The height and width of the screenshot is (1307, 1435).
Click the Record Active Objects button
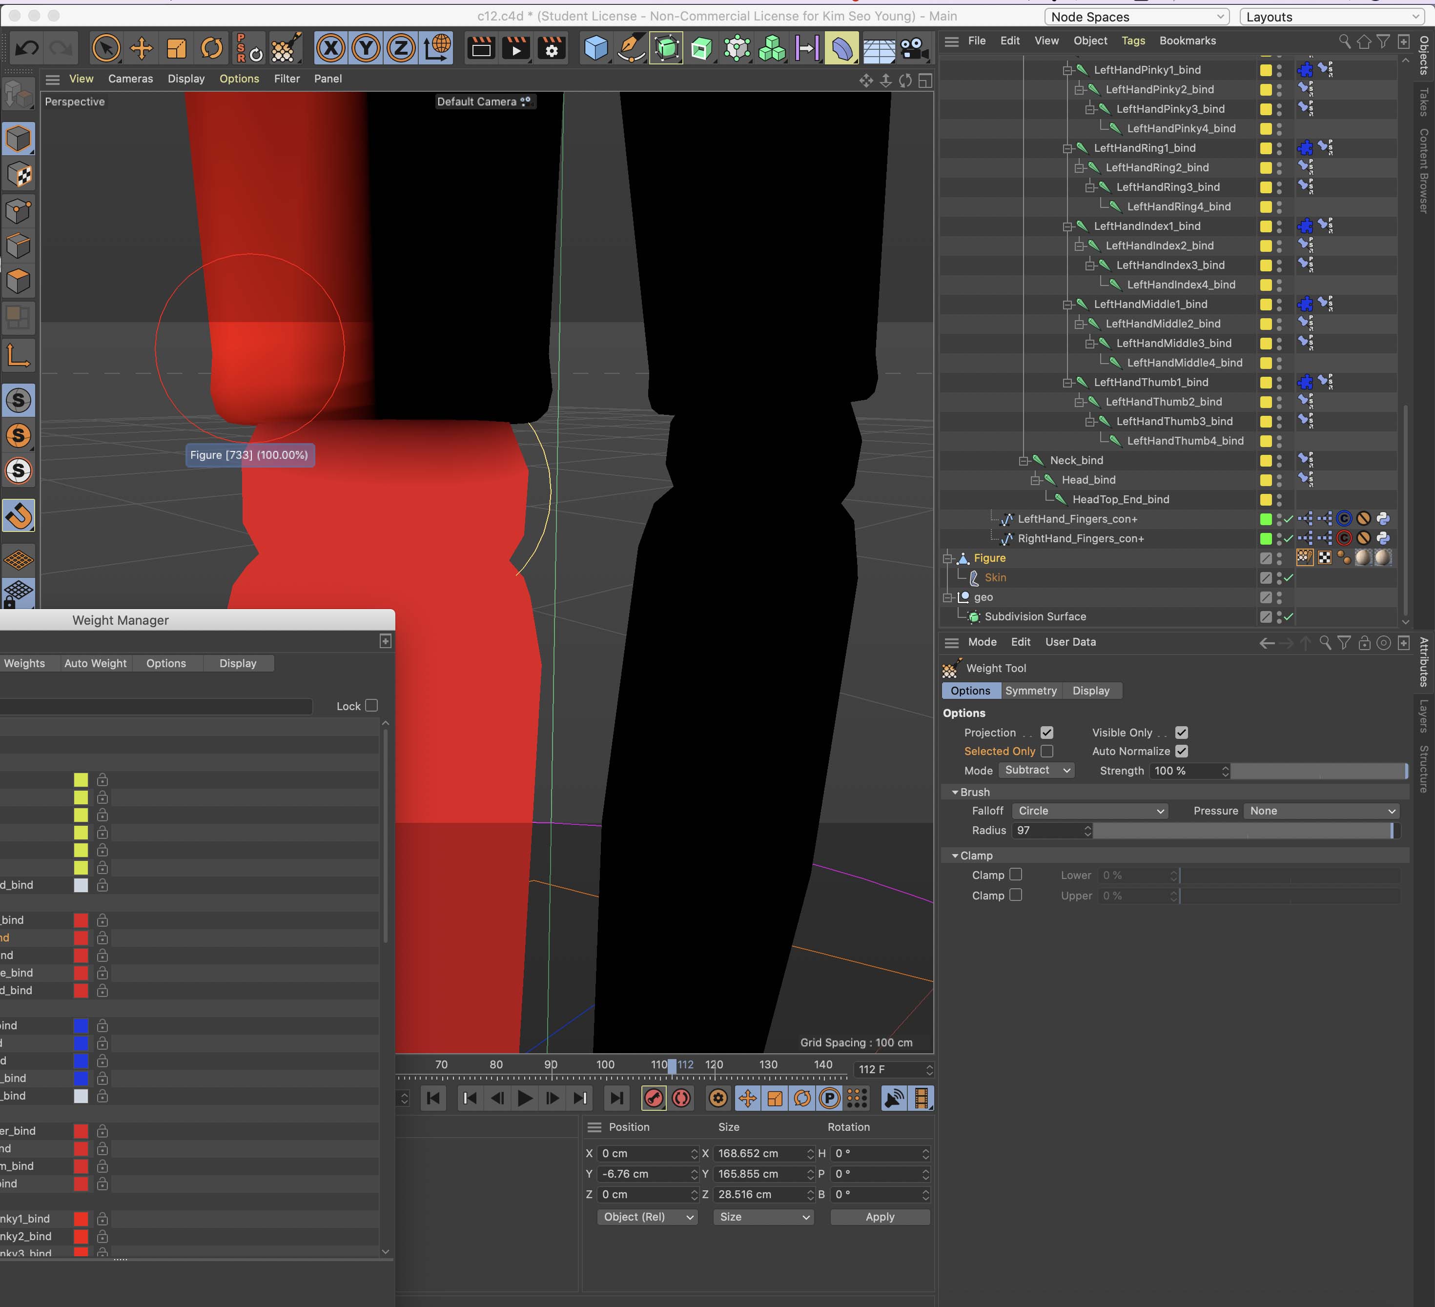click(654, 1099)
